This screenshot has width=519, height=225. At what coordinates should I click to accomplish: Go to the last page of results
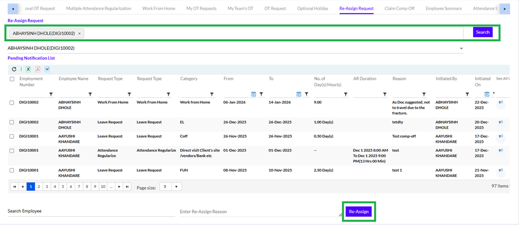pos(127,187)
